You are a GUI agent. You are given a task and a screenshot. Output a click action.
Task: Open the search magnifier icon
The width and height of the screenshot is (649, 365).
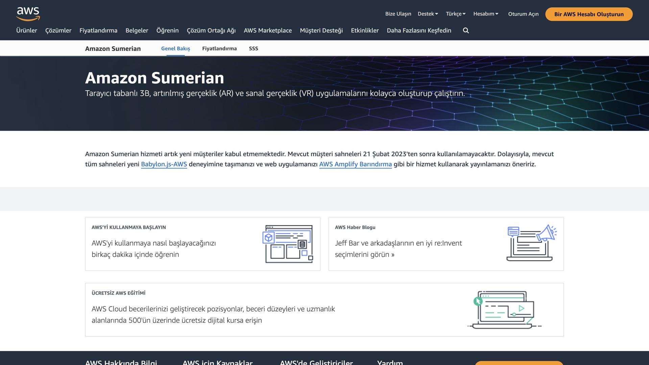[x=466, y=30]
